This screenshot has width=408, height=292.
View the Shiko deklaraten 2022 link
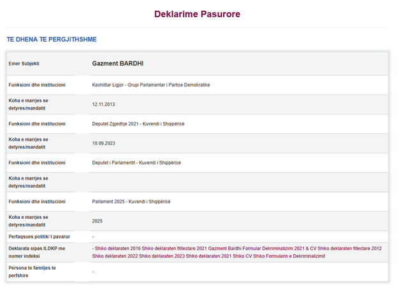click(x=115, y=256)
